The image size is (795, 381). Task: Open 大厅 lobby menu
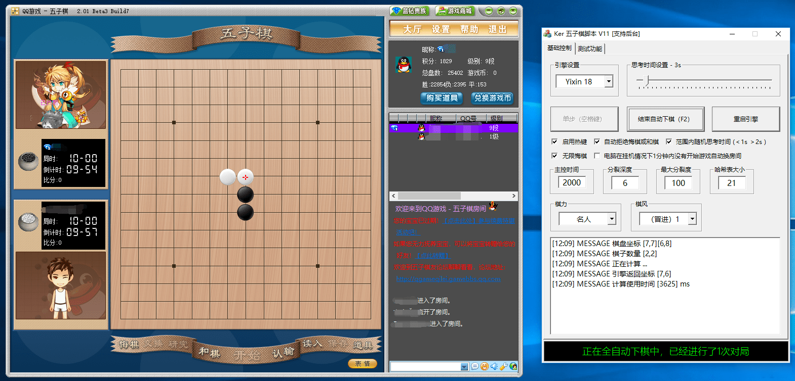point(412,29)
